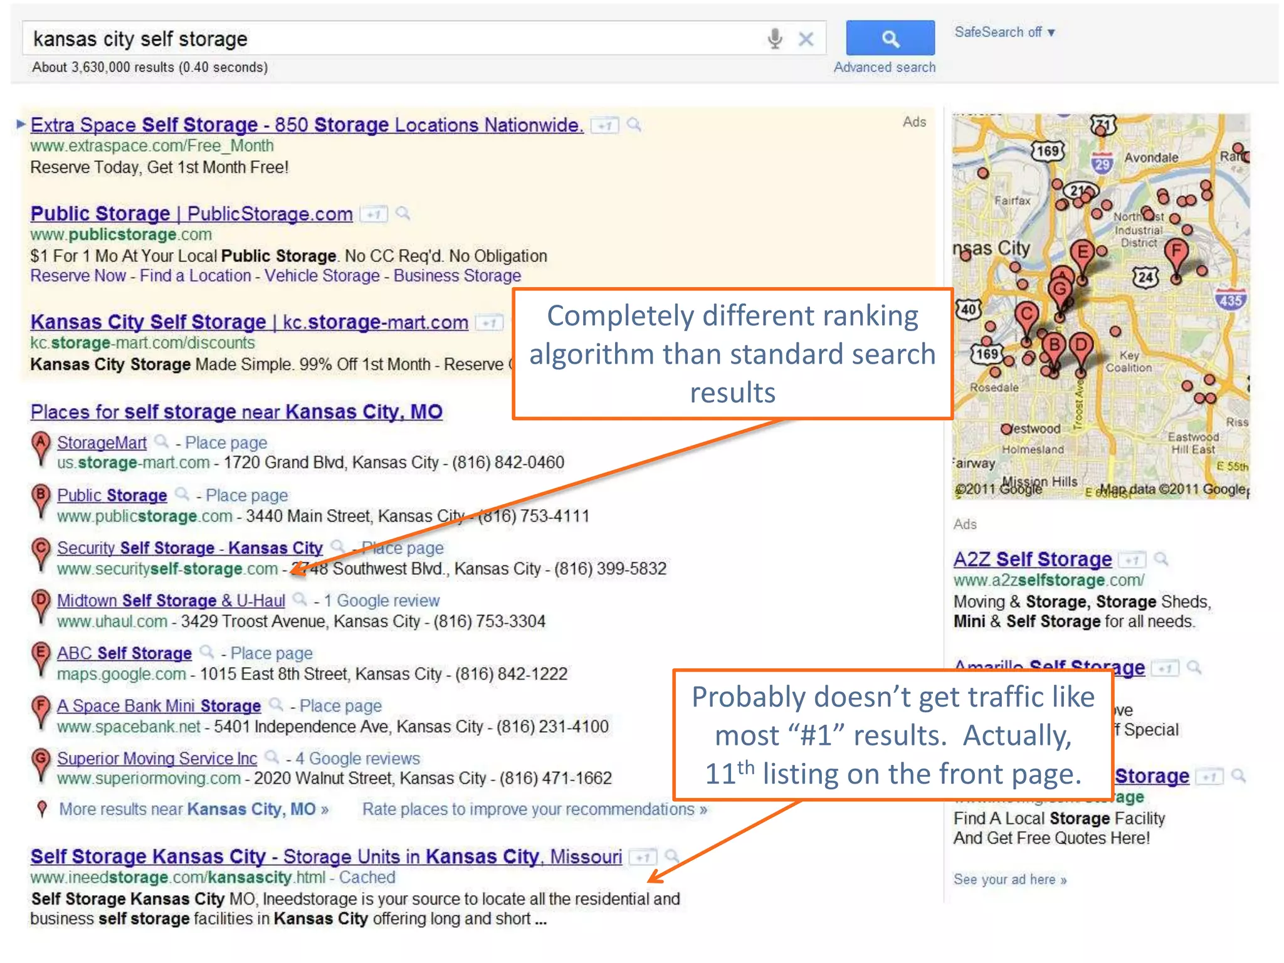Screen dimensions: 1284x963
Task: Clear the search box with X
Action: (x=806, y=39)
